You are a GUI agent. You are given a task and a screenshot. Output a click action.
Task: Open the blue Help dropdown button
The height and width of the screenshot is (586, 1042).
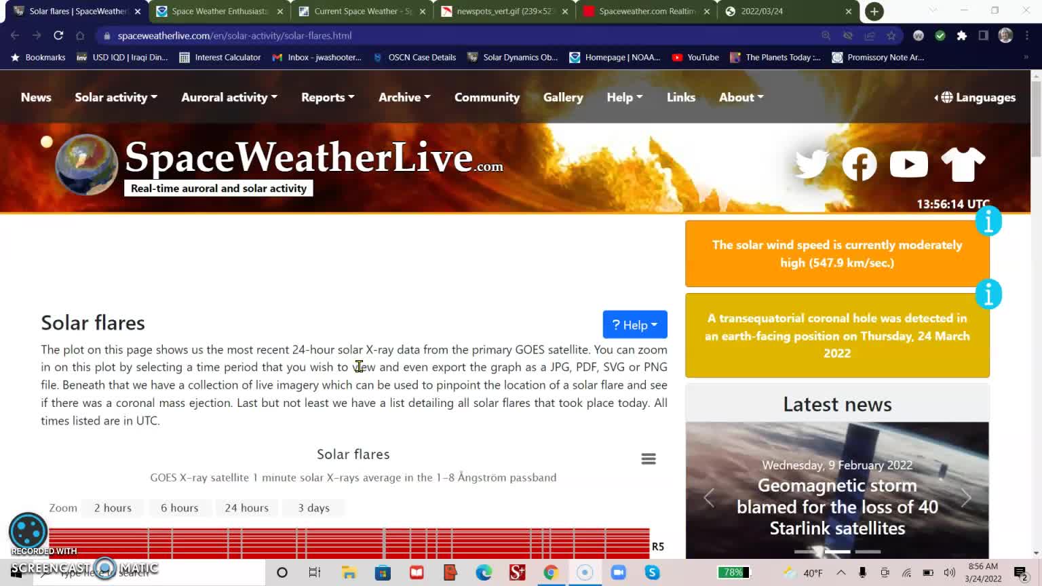point(635,325)
